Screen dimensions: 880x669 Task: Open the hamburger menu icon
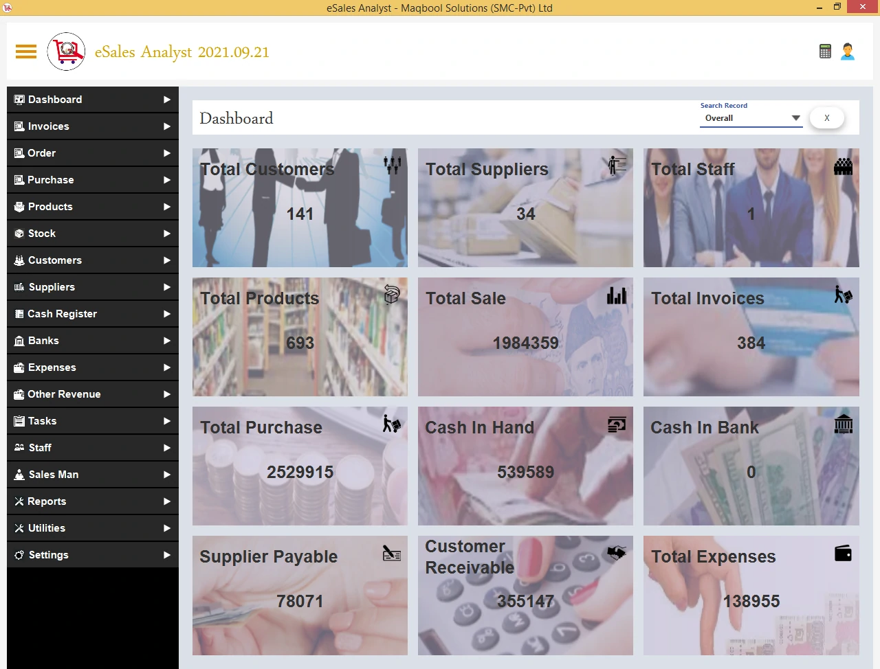(26, 52)
